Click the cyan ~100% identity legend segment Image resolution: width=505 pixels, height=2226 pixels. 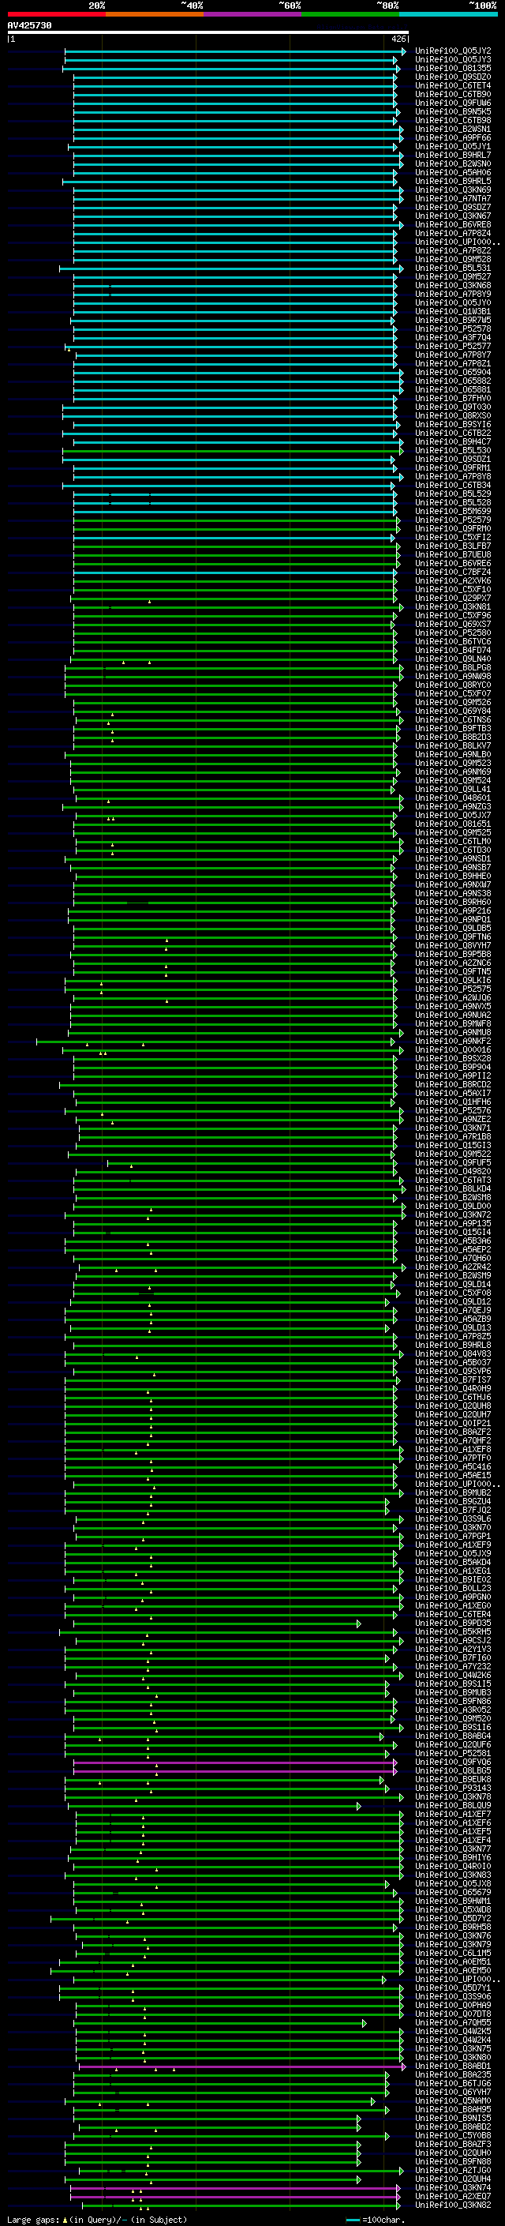pos(448,15)
